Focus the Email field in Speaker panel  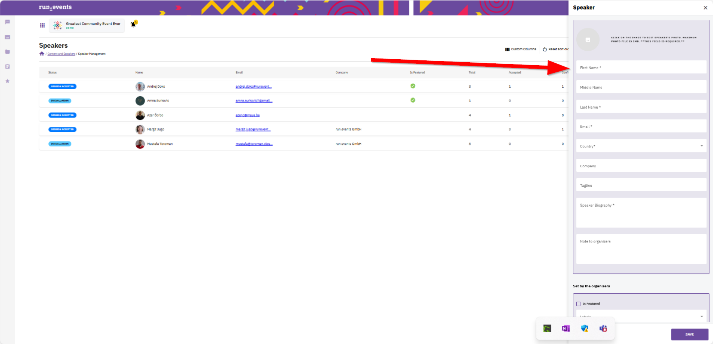pyautogui.click(x=641, y=126)
